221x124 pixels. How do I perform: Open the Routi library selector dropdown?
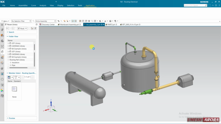click(22, 28)
